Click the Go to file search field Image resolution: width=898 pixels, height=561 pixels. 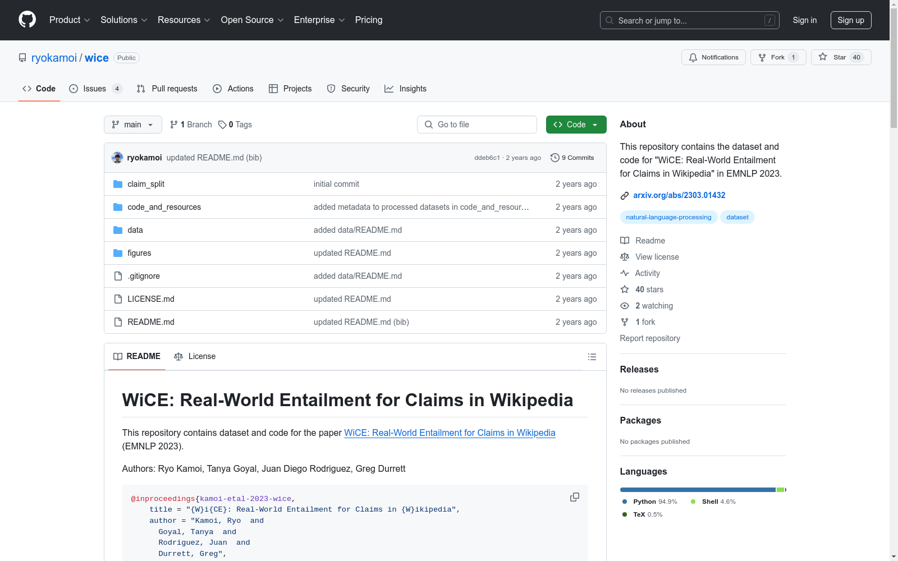pos(477,125)
